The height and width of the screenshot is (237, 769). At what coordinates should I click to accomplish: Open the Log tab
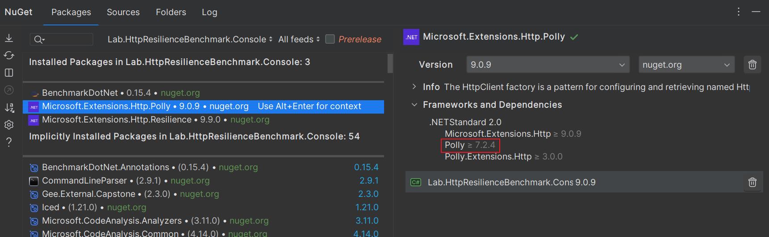[209, 12]
